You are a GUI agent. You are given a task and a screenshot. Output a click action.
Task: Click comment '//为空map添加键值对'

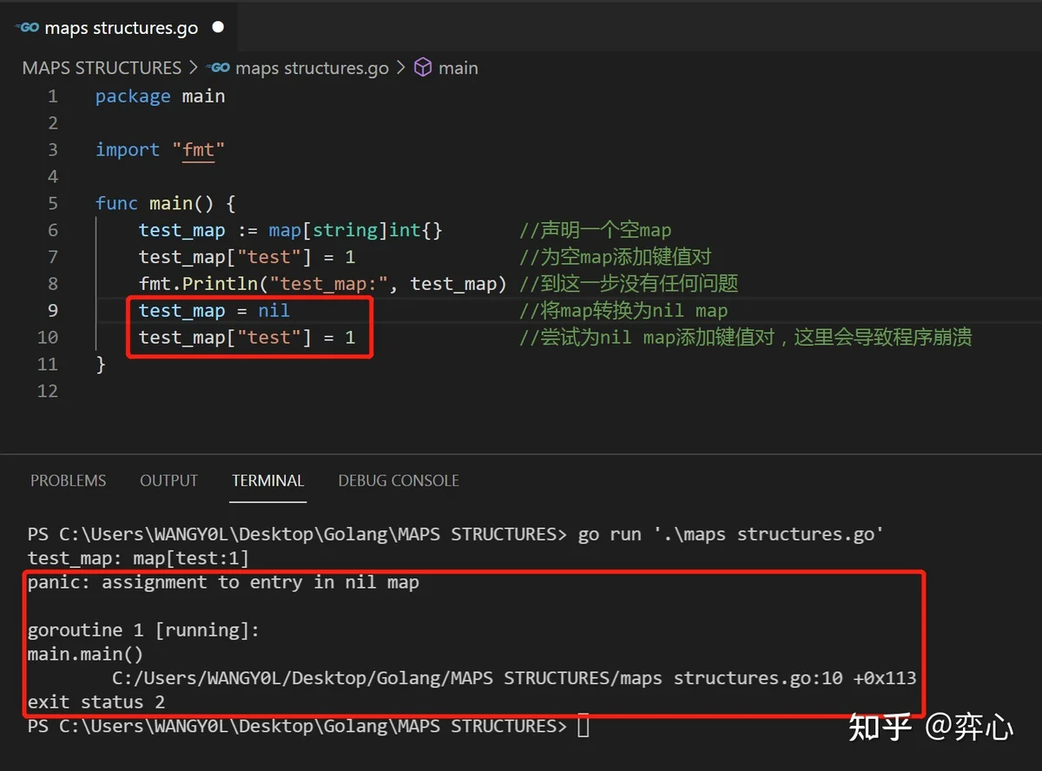[616, 257]
